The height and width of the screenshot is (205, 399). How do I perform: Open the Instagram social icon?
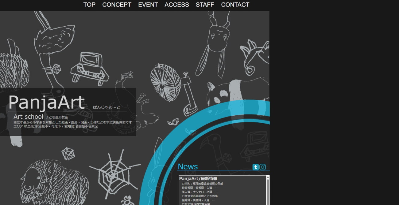(262, 167)
